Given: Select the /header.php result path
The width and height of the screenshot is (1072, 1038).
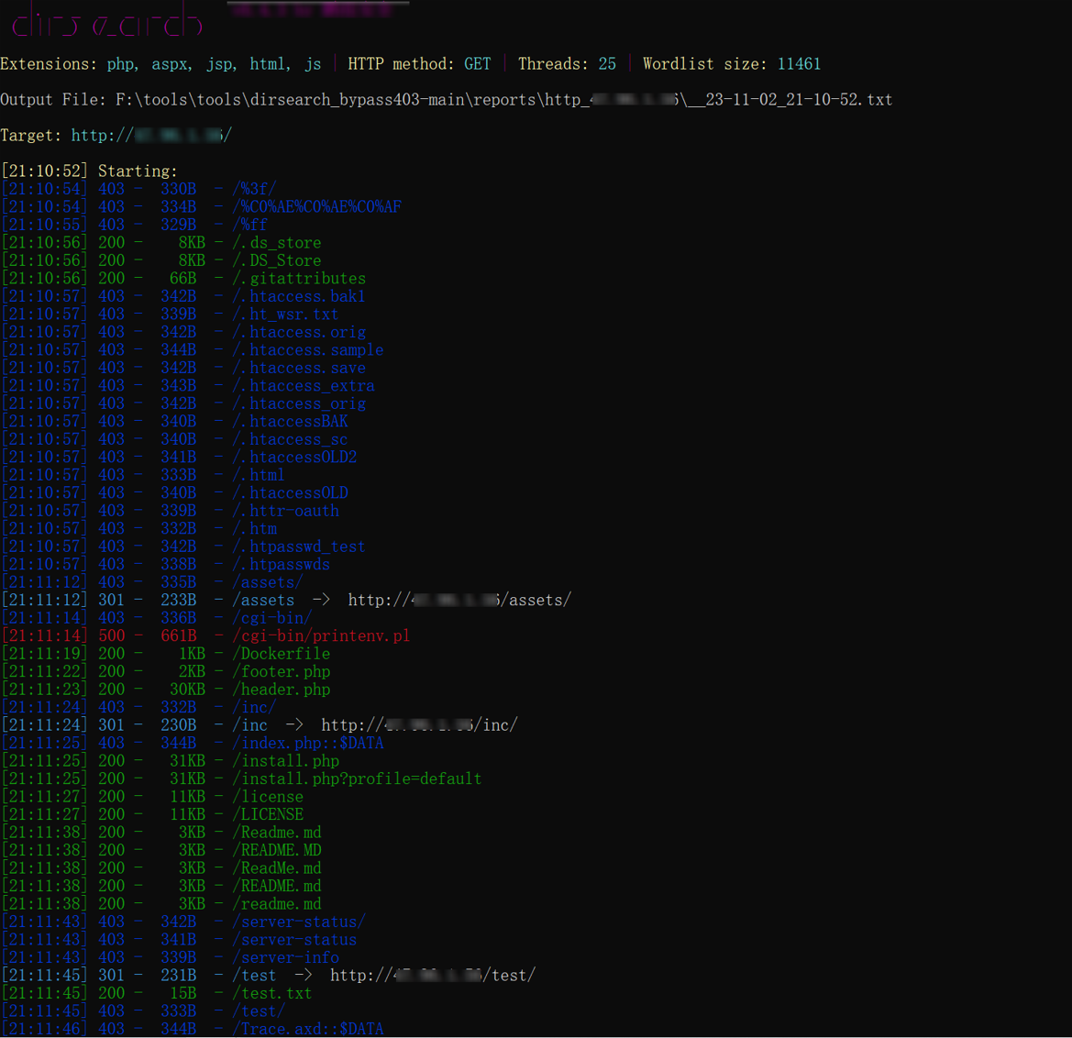Looking at the screenshot, I should (282, 690).
